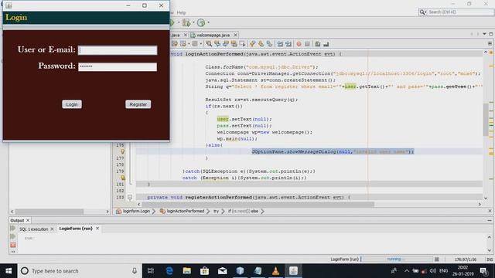Click Re-run with different parameters icon
The image size is (495, 278).
pos(13,236)
